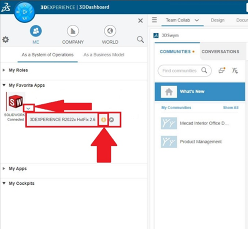
Task: Click the Find communities search field
Action: (x=180, y=71)
